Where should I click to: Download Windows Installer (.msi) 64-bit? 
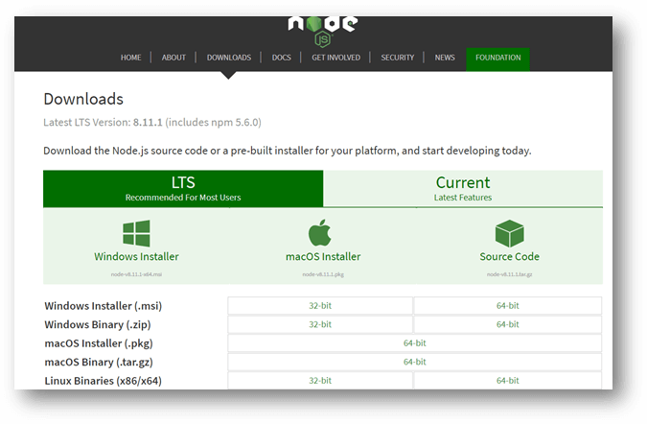[507, 306]
